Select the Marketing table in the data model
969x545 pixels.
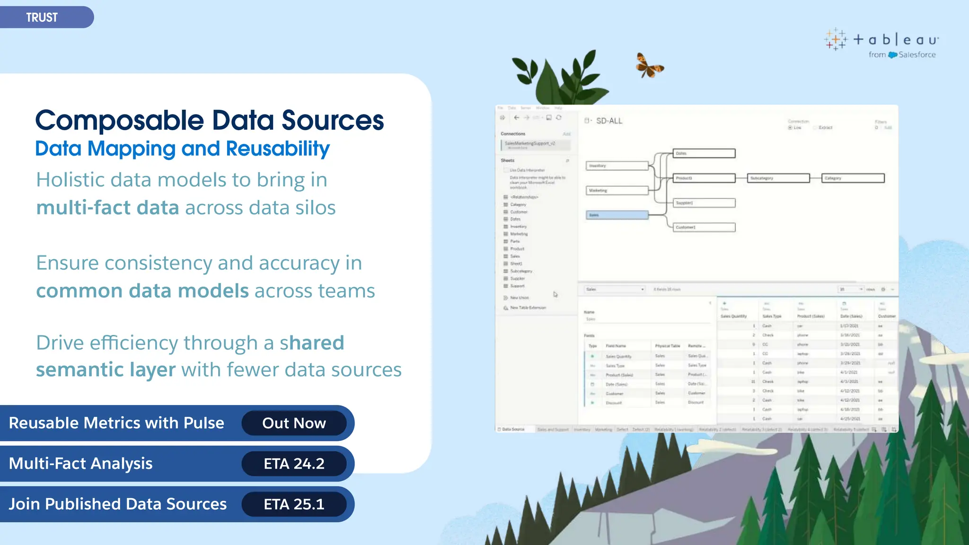click(617, 190)
